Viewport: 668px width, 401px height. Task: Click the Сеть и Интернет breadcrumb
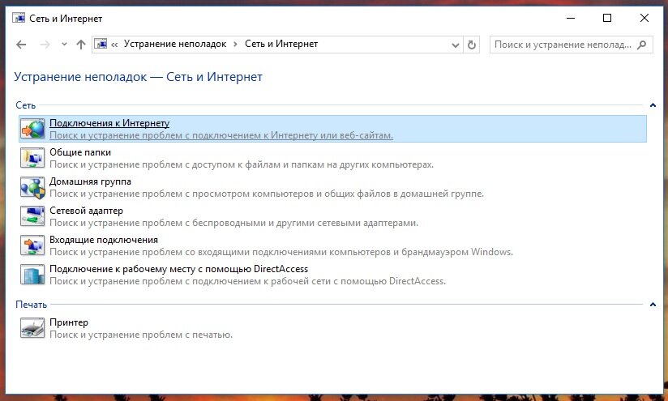(281, 44)
